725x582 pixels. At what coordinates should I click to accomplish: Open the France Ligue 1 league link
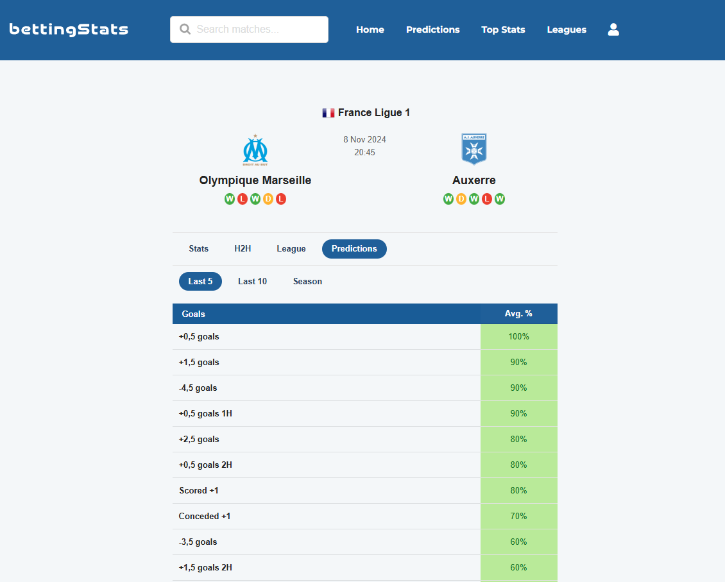pyautogui.click(x=373, y=112)
